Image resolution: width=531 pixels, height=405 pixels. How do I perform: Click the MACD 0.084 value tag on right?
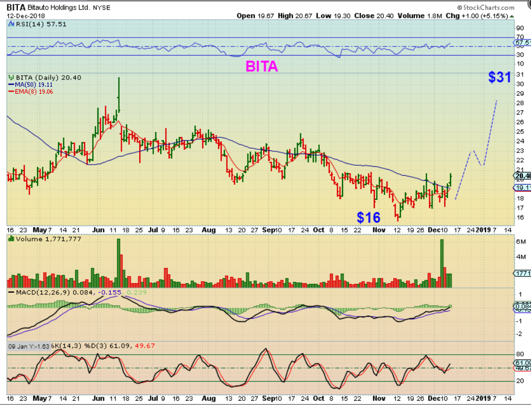click(521, 306)
